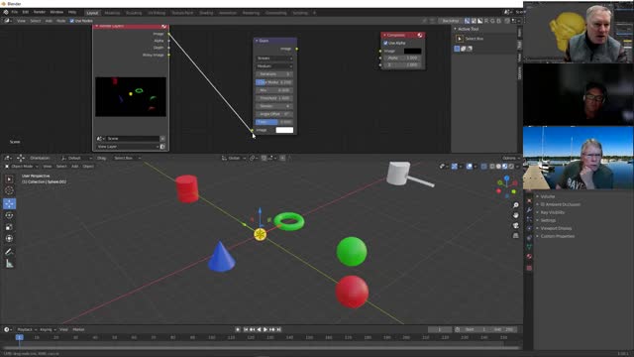Open the Render menu
This screenshot has width=634, height=357.
click(x=40, y=13)
